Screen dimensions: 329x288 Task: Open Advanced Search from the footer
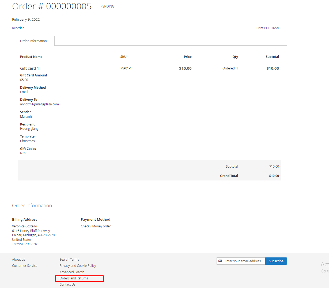click(72, 272)
